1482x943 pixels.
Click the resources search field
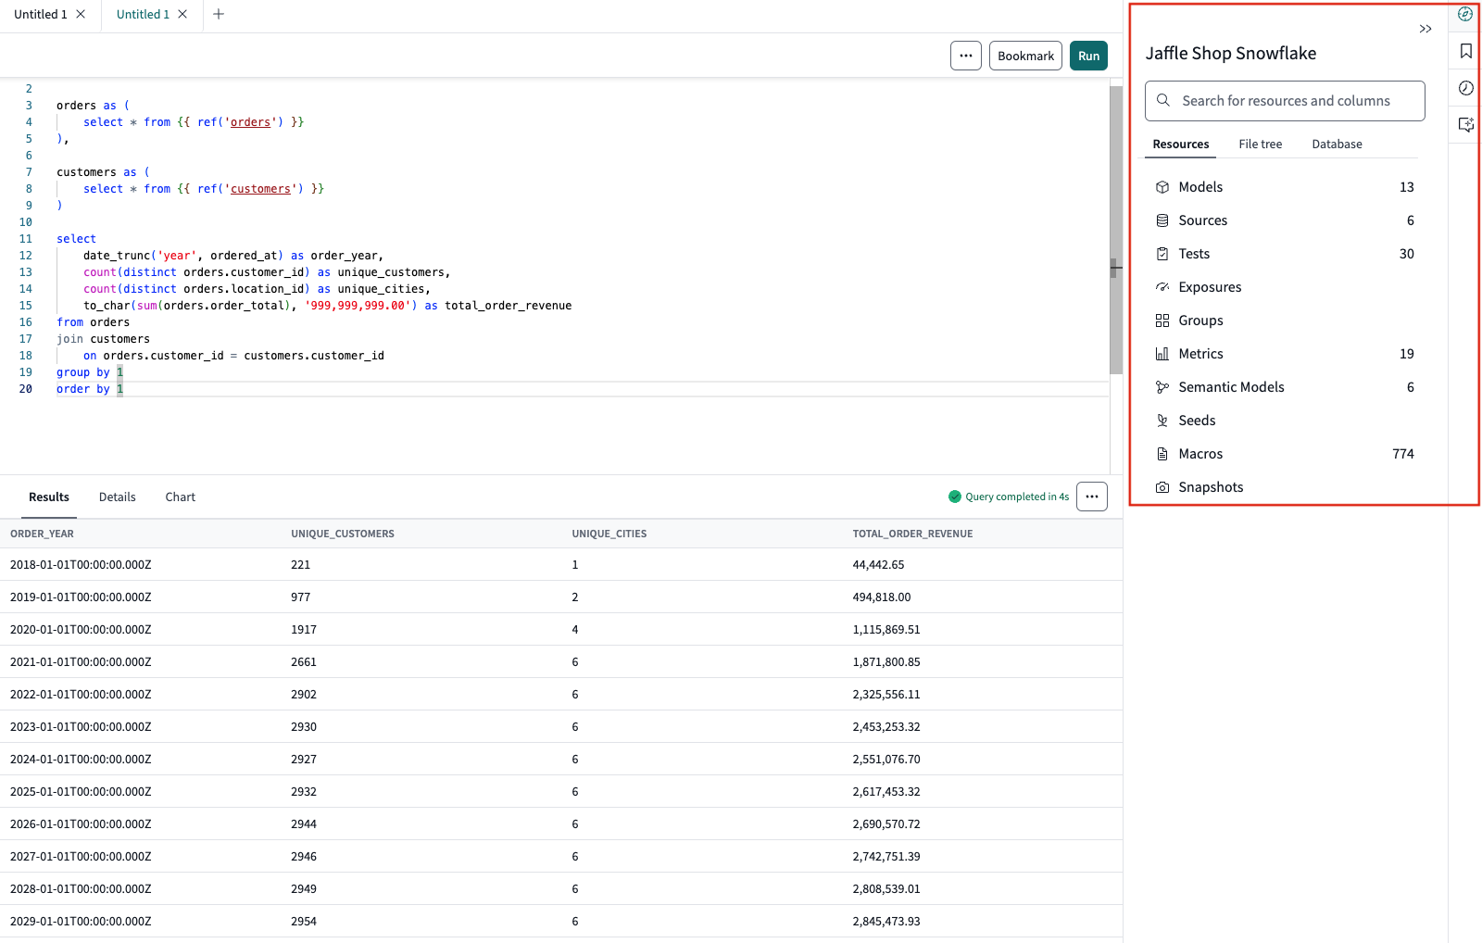[1285, 100]
